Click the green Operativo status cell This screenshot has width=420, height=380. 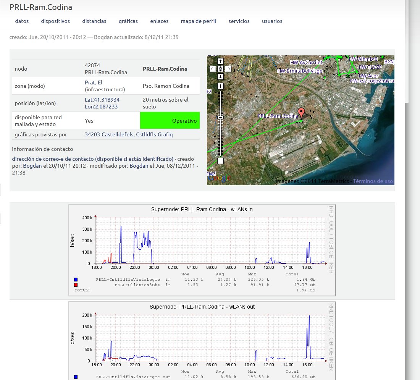[x=170, y=120]
